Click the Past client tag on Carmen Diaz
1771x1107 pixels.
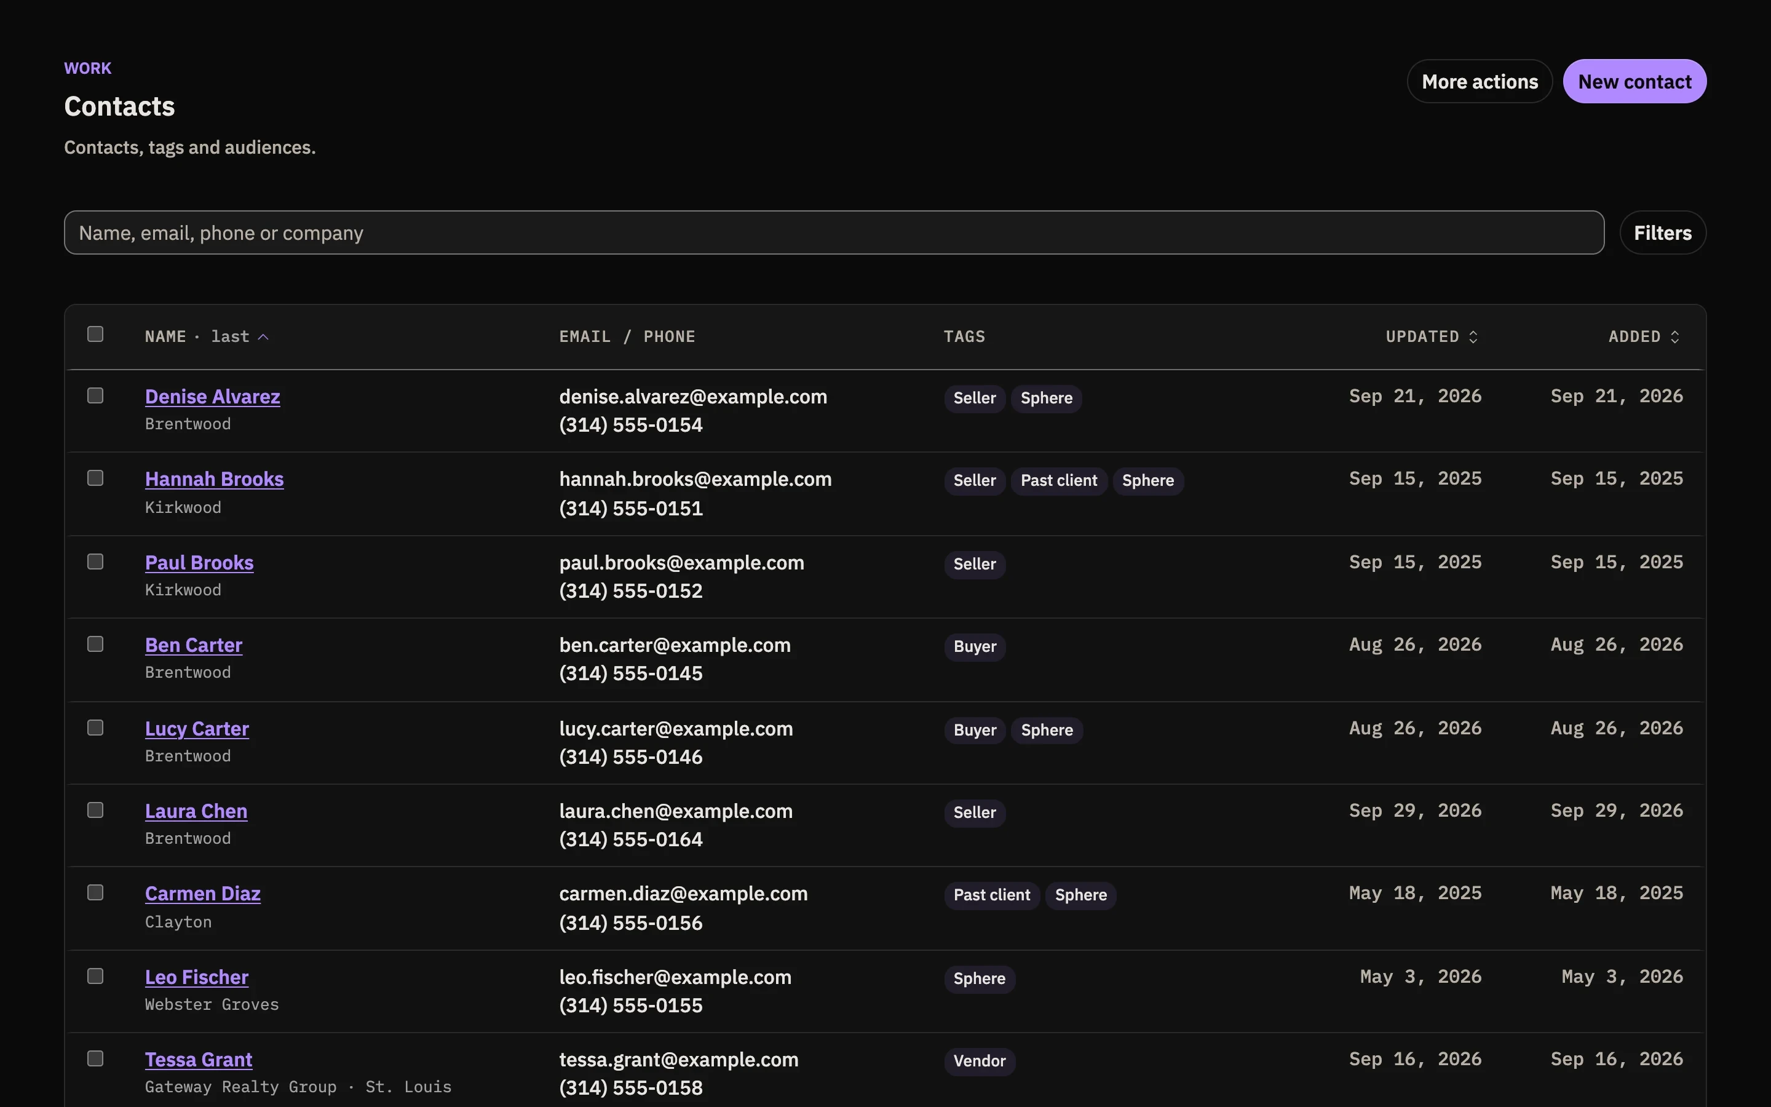[992, 895]
